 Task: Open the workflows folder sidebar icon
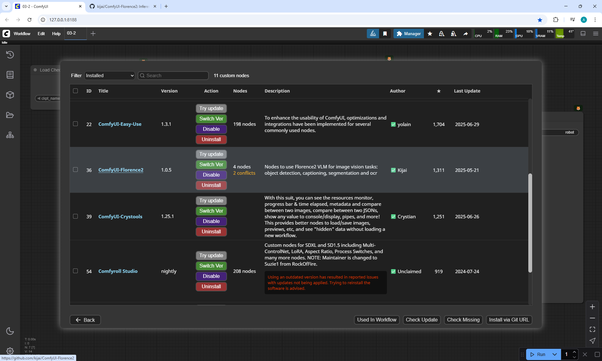10,115
